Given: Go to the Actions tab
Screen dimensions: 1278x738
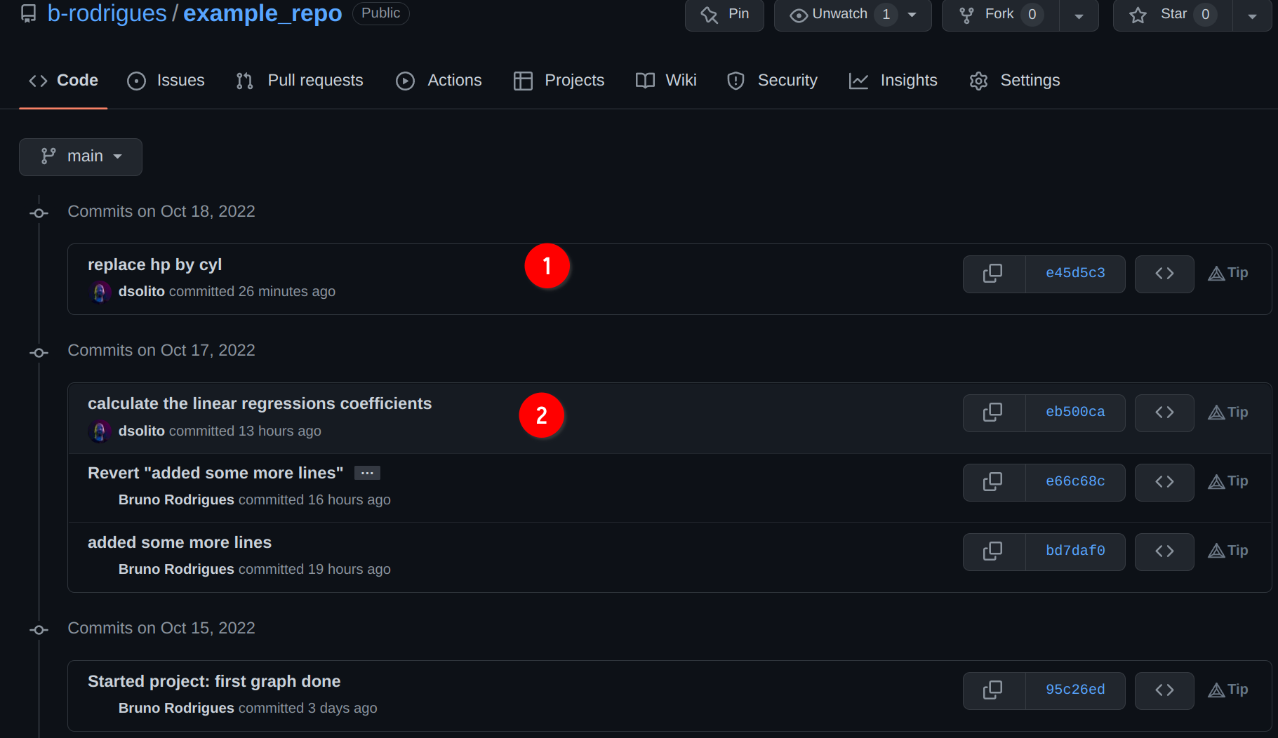Looking at the screenshot, I should pos(439,81).
